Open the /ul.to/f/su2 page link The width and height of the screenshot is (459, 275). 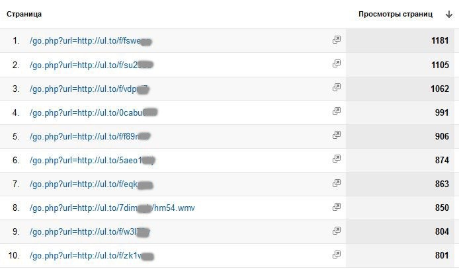86,65
